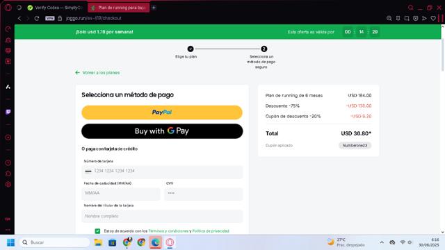
Task: Open Microsoft Store from the taskbar
Action: 113,242
